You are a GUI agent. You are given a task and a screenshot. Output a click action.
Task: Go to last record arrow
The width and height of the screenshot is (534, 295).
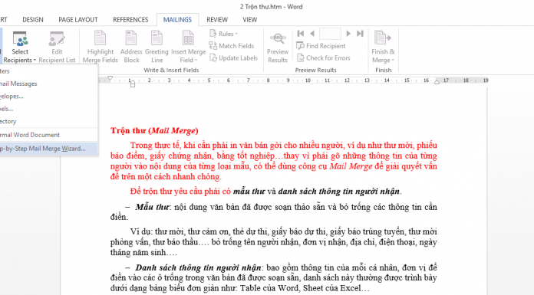(x=360, y=34)
